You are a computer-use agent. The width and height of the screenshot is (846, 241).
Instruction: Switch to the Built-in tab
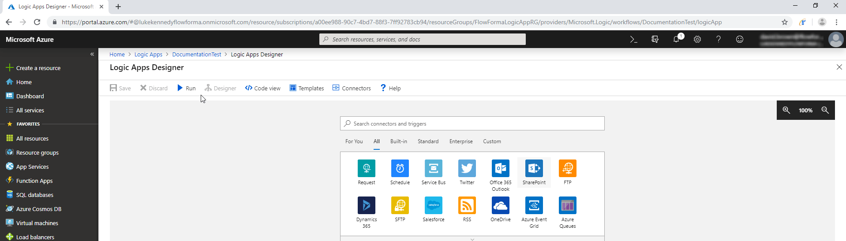pos(399,141)
